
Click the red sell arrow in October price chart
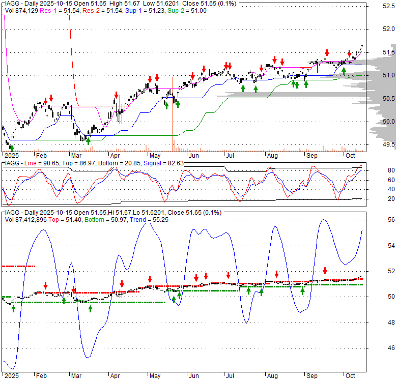point(349,53)
